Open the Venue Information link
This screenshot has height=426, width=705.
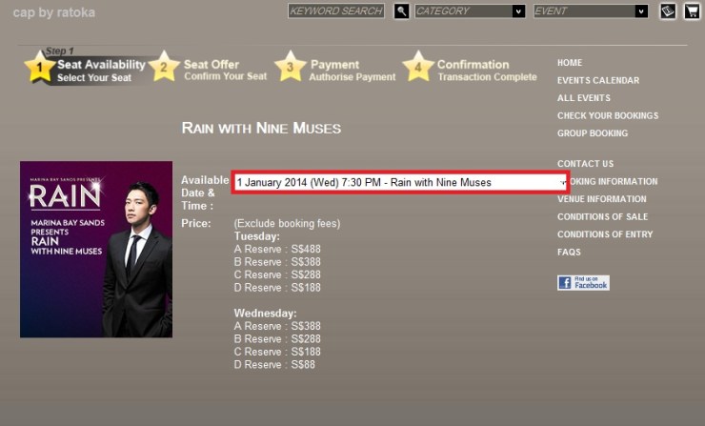[601, 199]
